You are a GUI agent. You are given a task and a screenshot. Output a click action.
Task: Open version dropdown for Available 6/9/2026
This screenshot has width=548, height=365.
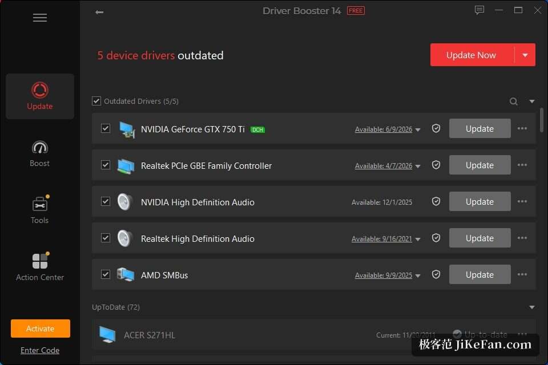pyautogui.click(x=418, y=130)
